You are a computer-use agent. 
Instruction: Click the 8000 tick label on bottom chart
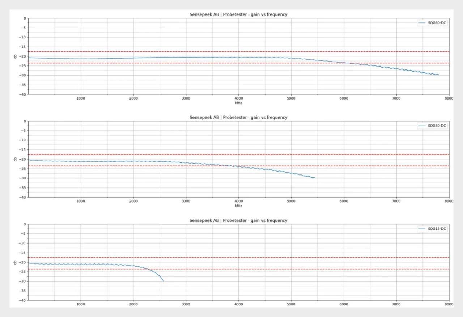[449, 304]
